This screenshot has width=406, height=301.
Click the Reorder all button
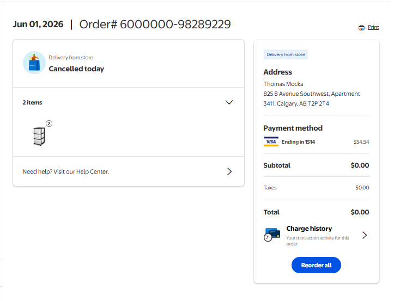point(316,265)
